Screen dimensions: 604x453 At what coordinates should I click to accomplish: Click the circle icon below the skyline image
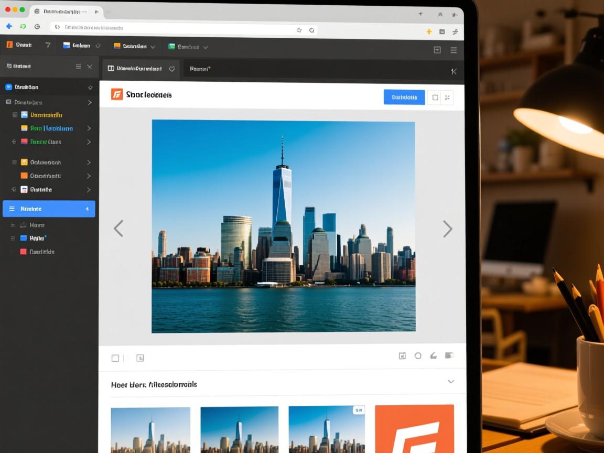[x=418, y=355]
